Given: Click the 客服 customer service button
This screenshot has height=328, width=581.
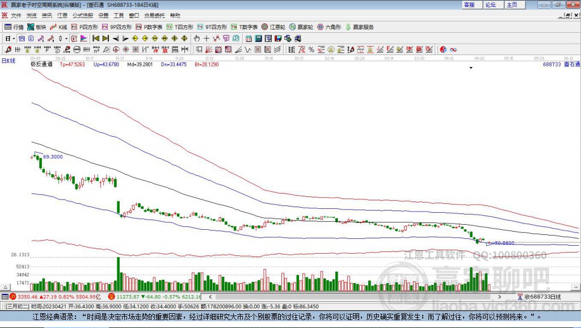Looking at the screenshot, I should (469, 5).
